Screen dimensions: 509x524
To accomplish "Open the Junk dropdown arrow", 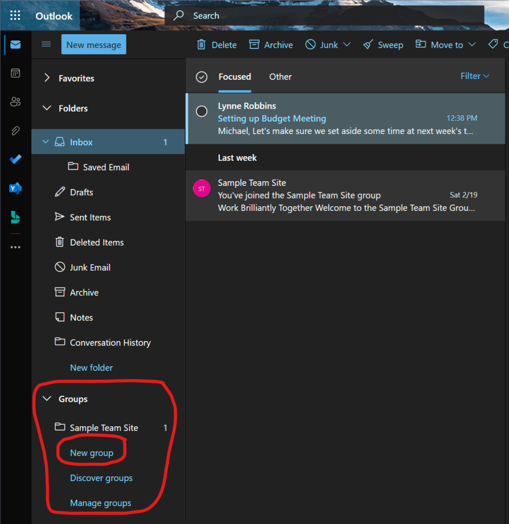I will 347,45.
